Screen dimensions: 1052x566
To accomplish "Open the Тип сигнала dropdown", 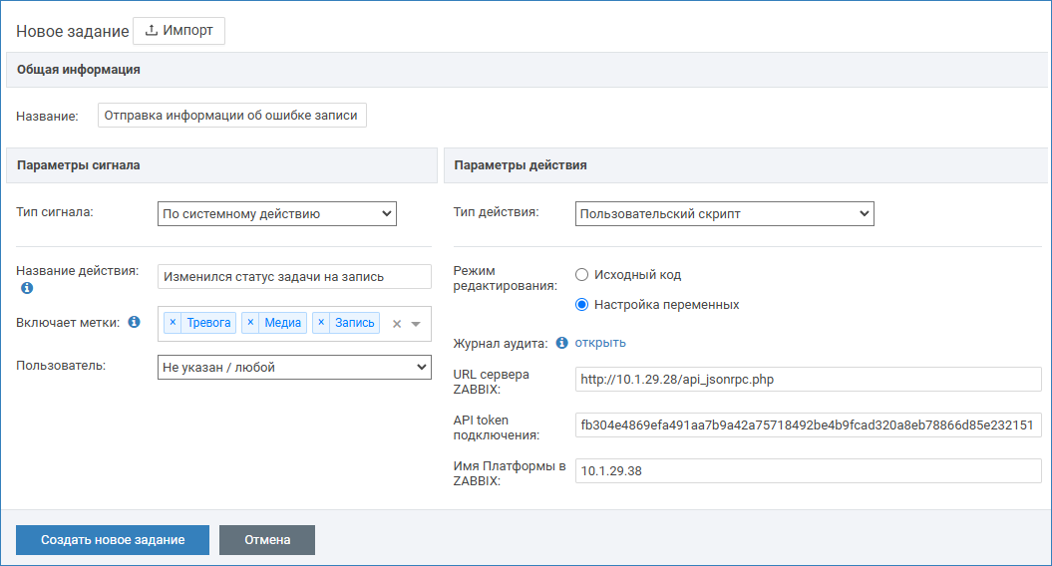I will point(276,213).
